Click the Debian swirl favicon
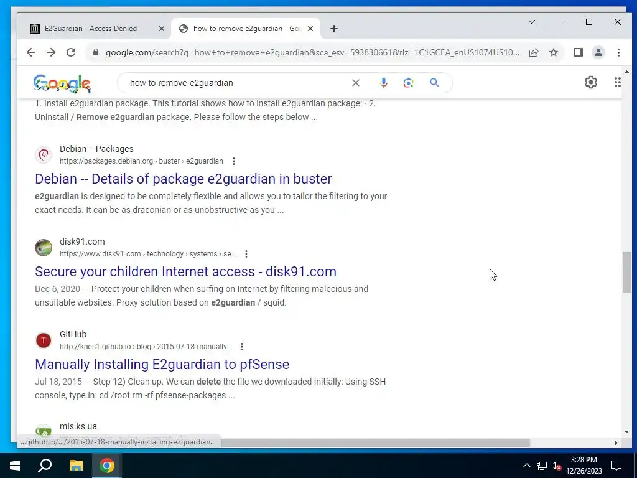637x478 pixels. point(44,155)
